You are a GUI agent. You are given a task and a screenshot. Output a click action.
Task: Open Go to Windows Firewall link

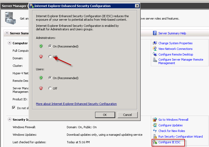click(x=173, y=120)
